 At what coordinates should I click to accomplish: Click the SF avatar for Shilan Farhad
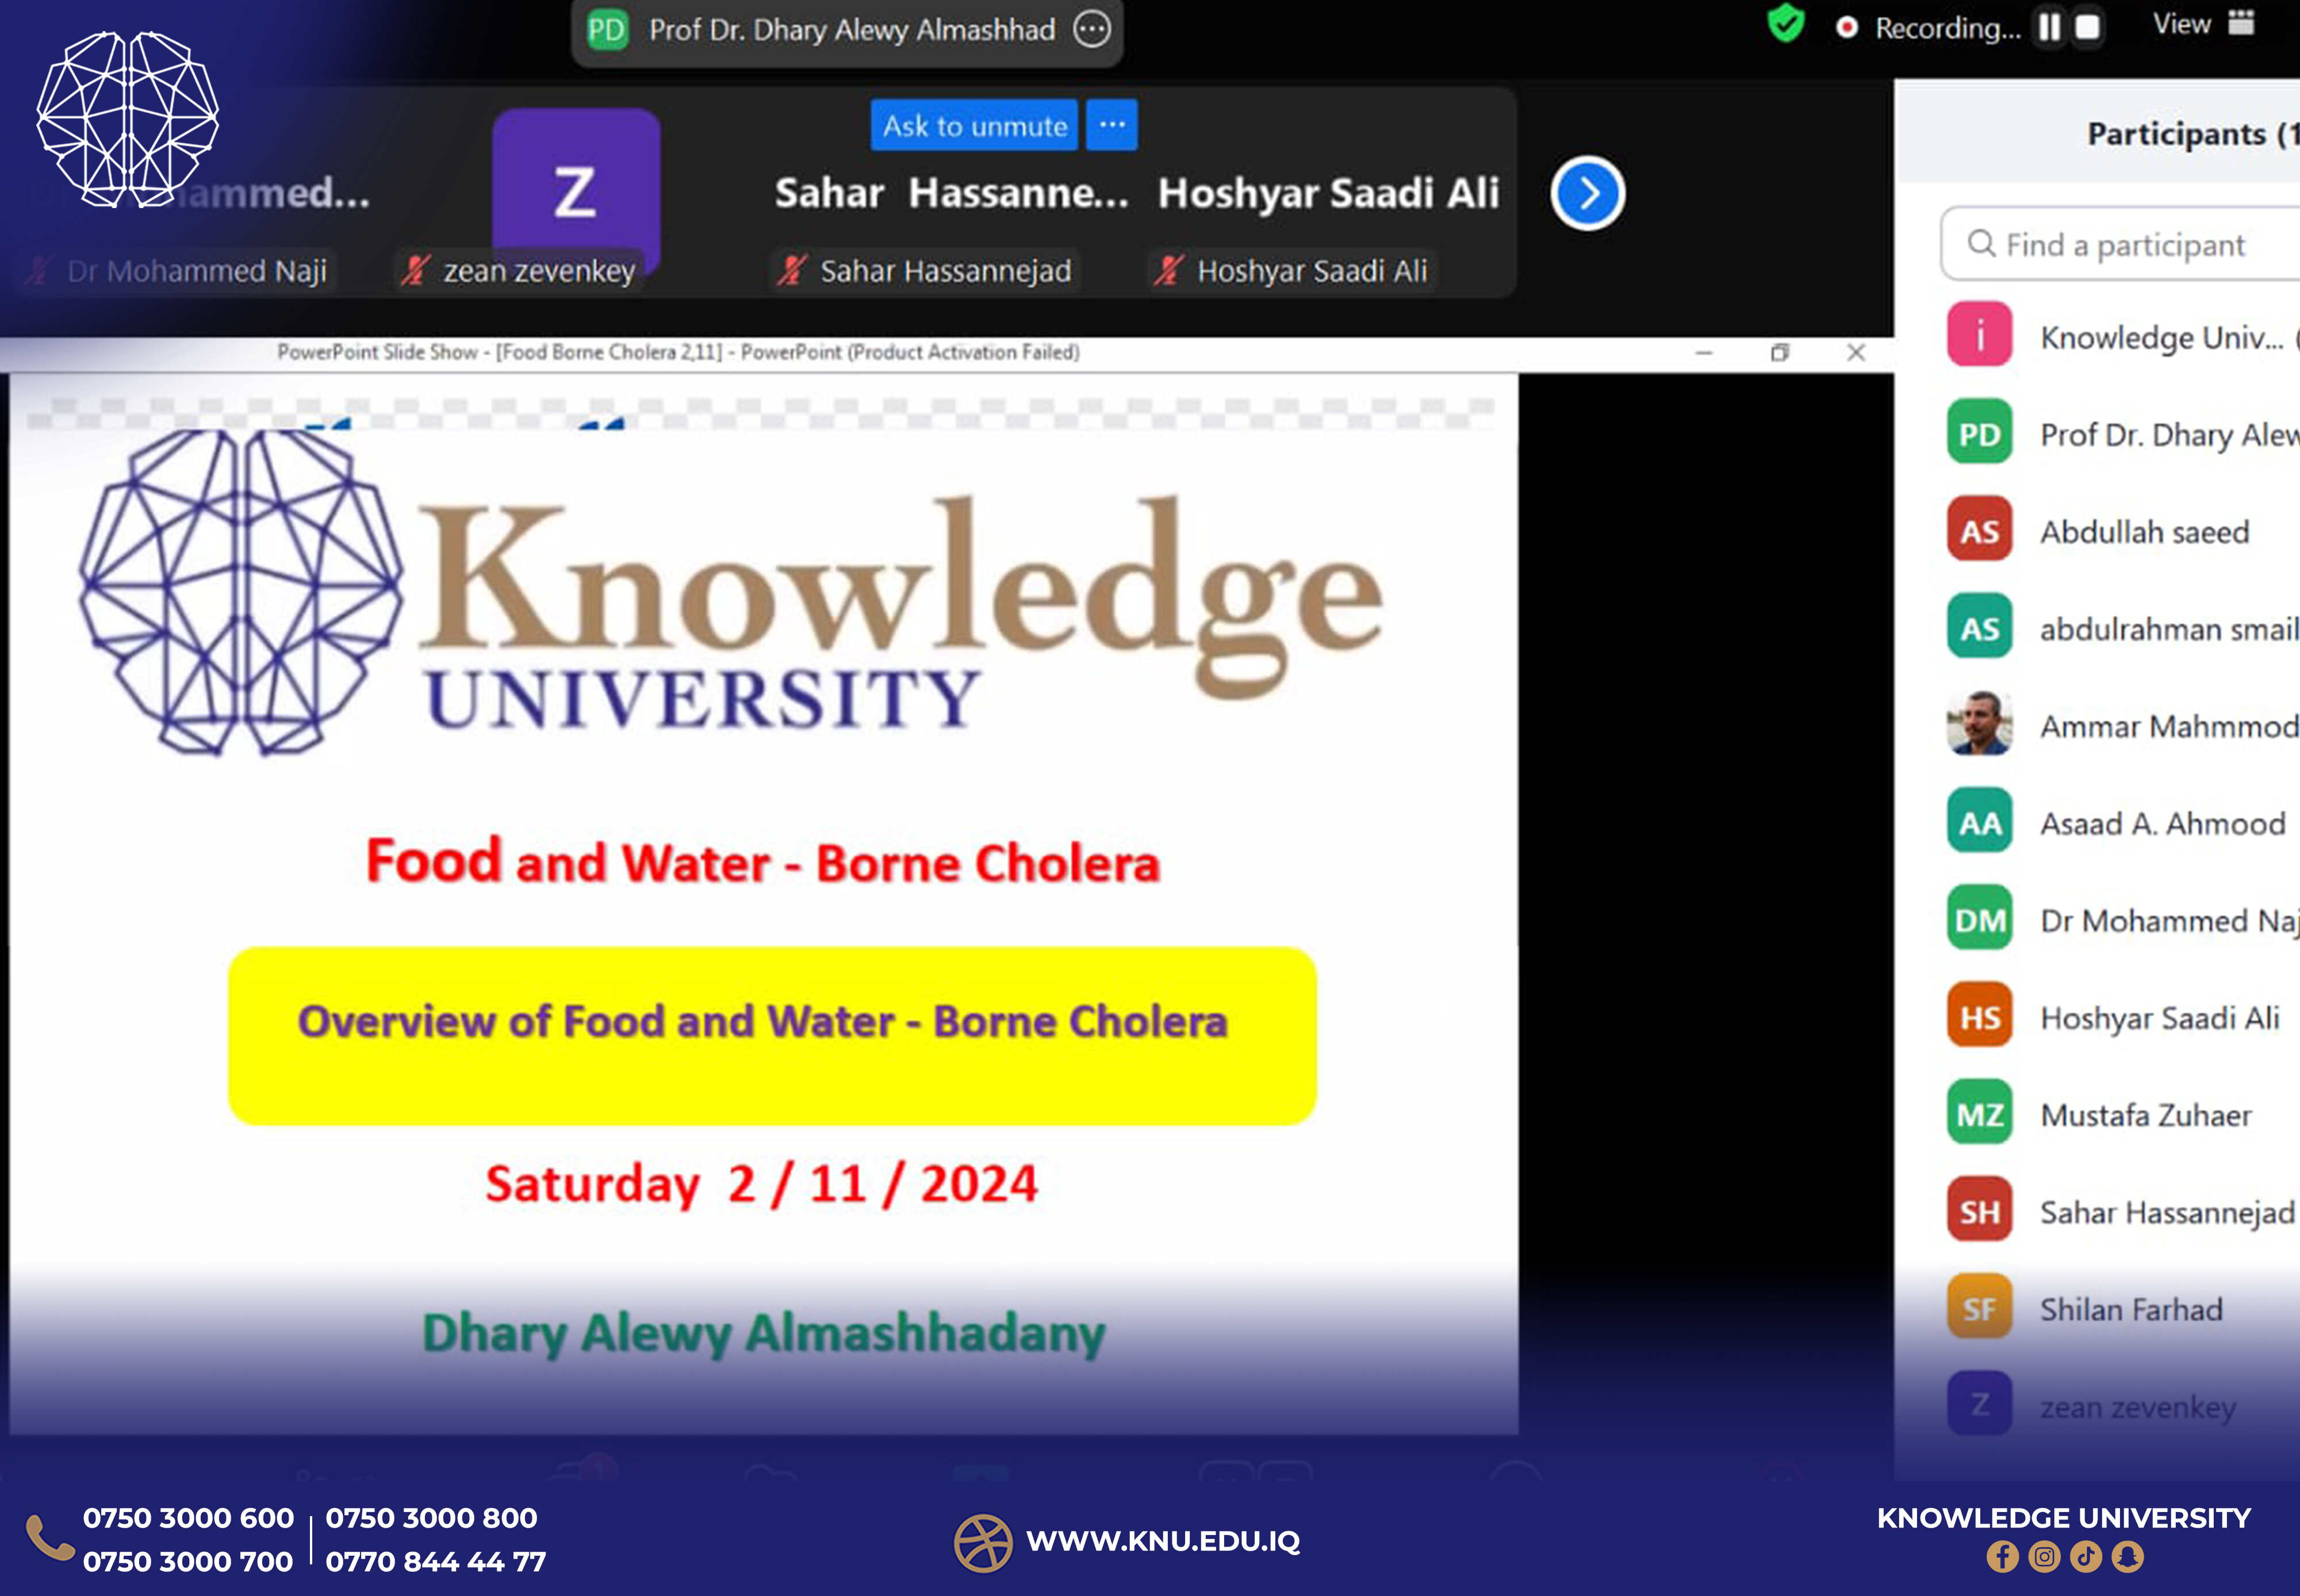tap(1979, 1307)
